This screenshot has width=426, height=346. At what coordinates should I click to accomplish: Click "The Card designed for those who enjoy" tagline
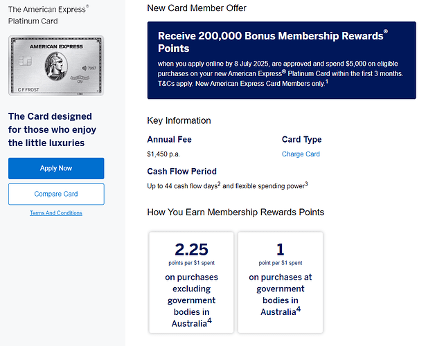pos(52,129)
